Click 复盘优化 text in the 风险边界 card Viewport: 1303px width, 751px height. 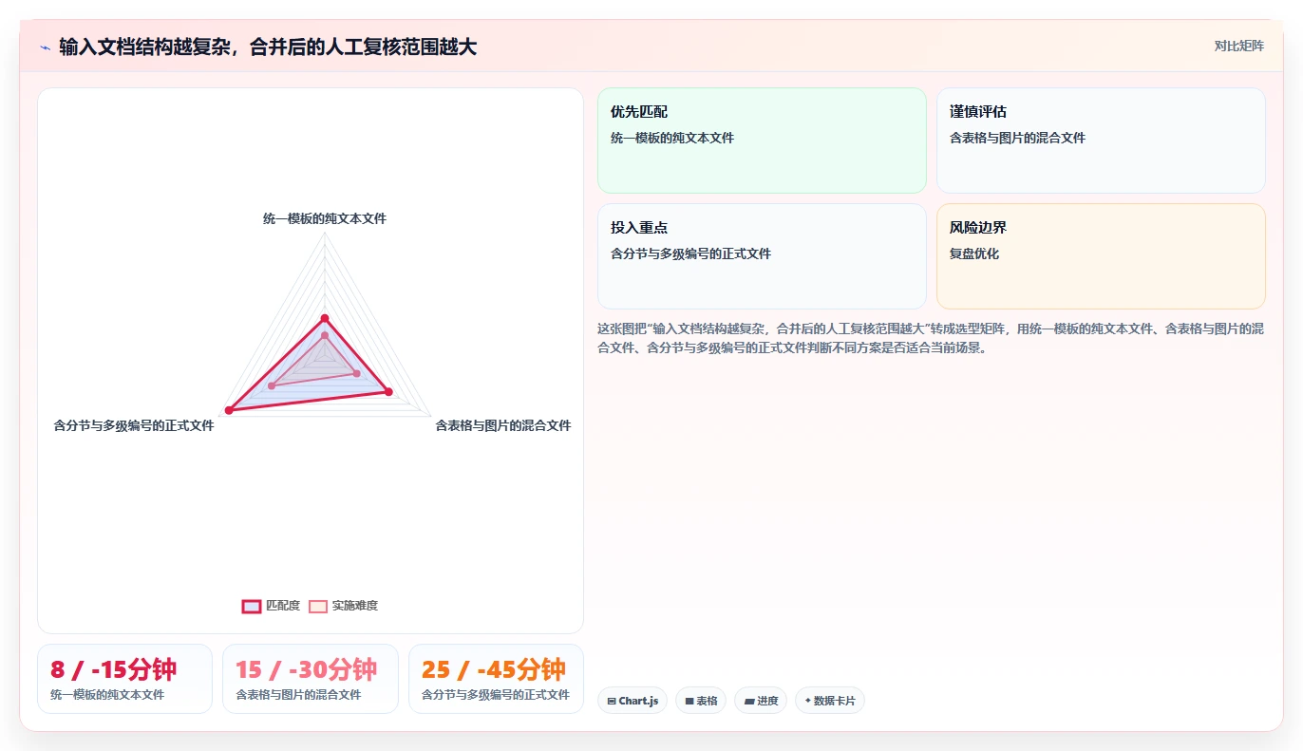[x=974, y=253]
